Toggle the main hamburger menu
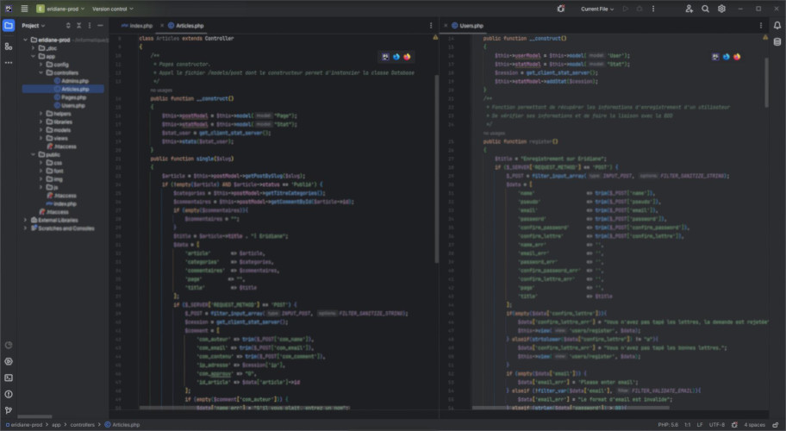Image resolution: width=786 pixels, height=431 pixels. (24, 9)
